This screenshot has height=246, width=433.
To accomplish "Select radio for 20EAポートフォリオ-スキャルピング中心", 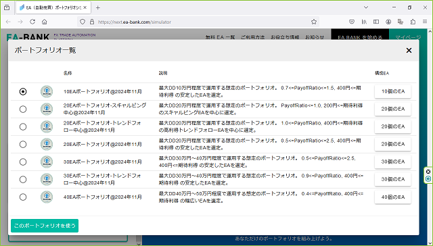I will (x=23, y=109).
